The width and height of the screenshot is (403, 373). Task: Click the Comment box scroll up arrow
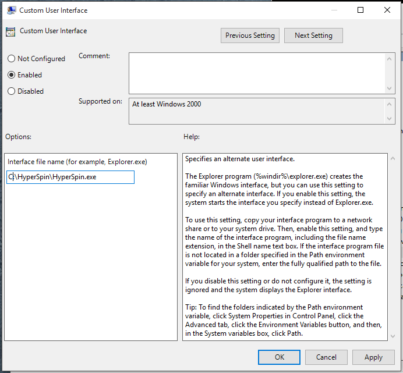[x=390, y=58]
